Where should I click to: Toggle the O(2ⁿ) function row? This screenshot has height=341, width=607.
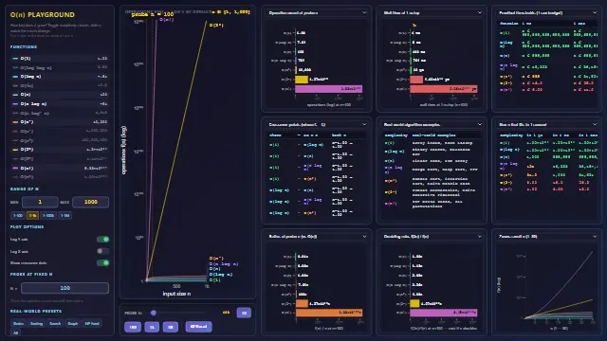click(x=60, y=150)
